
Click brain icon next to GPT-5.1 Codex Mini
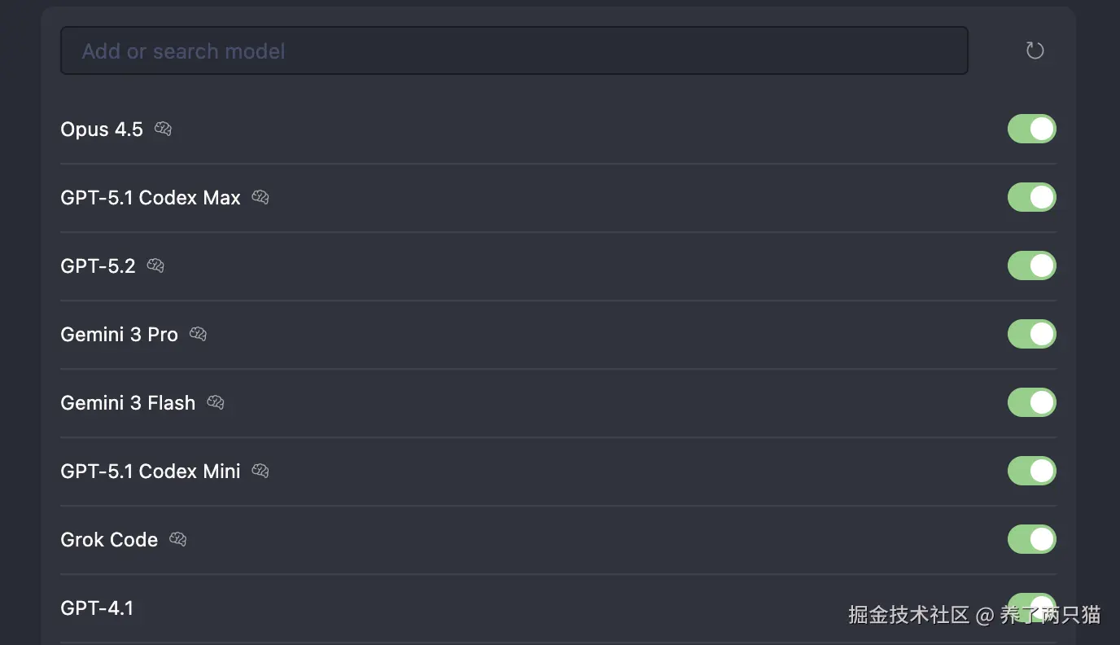tap(260, 471)
